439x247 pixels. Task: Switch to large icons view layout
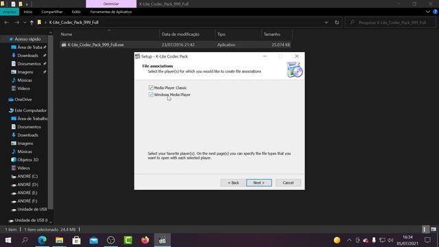coord(434,229)
